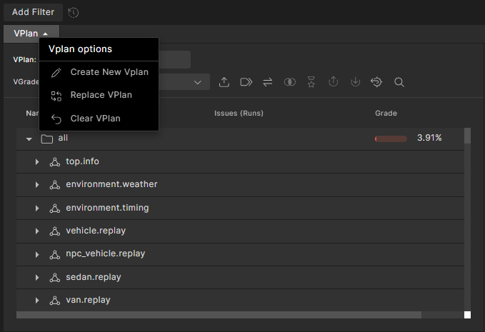Close the VPlan menu button
Image resolution: width=485 pixels, height=332 pixels.
point(31,34)
